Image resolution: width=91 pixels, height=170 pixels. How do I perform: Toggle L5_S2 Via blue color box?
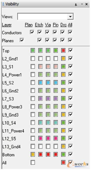pos(48,83)
